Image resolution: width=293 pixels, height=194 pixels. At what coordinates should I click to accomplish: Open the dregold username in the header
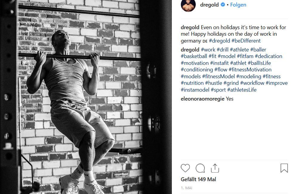[209, 5]
